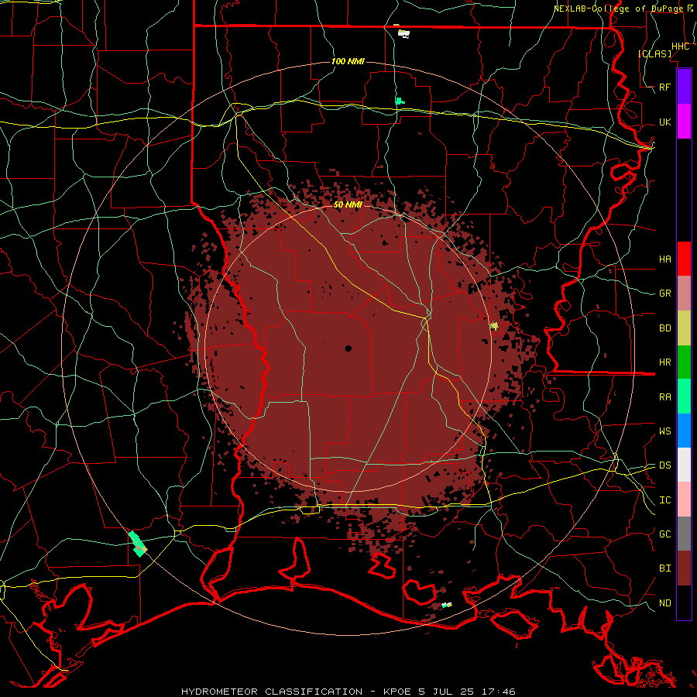Click the HYDROMETEOR CLASSIFICATION title text
The width and height of the screenshot is (697, 697).
(272, 692)
